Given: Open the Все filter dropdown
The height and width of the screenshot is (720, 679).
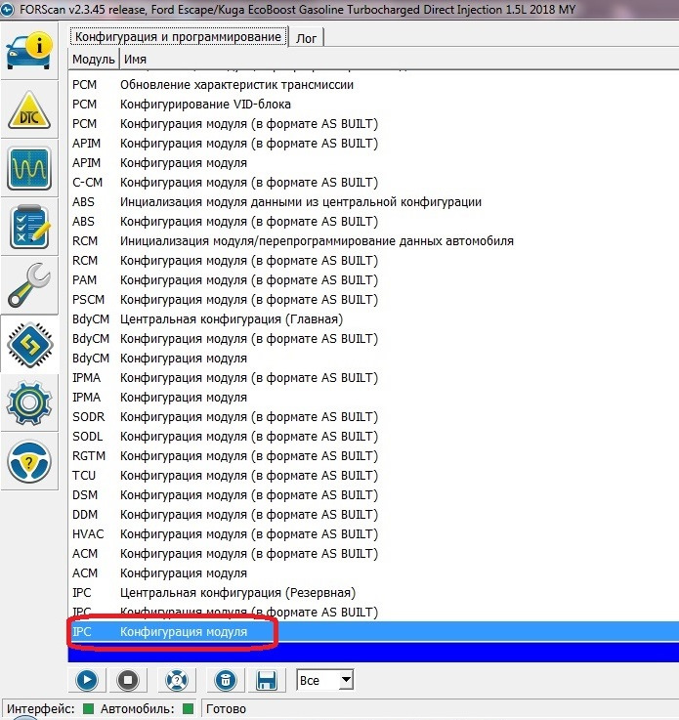Looking at the screenshot, I should [x=325, y=680].
